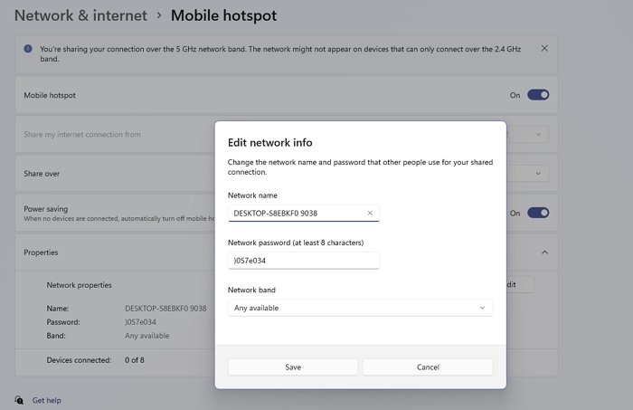The height and width of the screenshot is (410, 633).
Task: Open the Network band dropdown
Action: coord(360,308)
